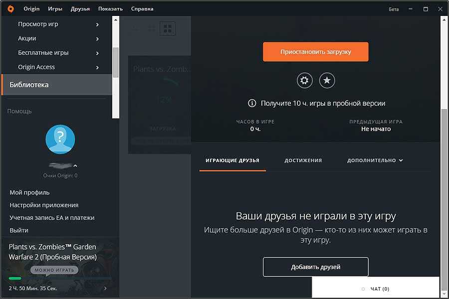Open the Справка menu
The height and width of the screenshot is (299, 449).
(x=142, y=9)
